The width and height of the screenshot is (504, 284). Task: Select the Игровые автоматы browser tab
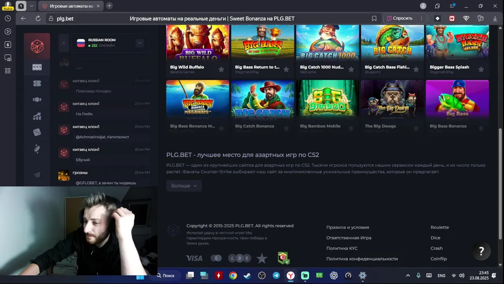click(x=71, y=6)
